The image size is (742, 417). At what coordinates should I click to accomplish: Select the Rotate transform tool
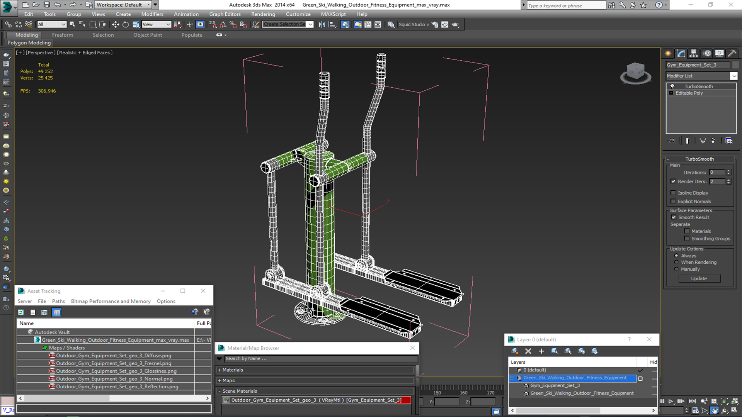coord(126,24)
